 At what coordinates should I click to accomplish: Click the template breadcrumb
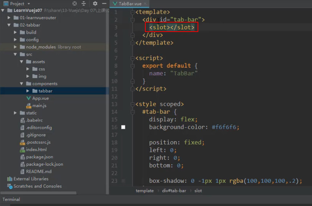145,191
